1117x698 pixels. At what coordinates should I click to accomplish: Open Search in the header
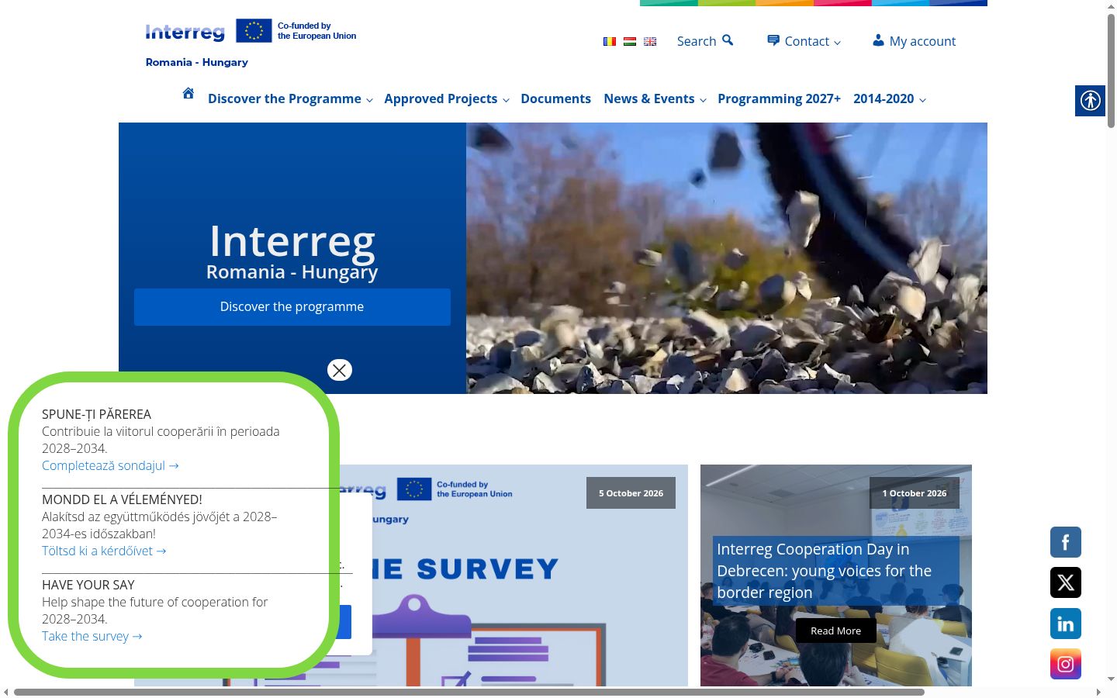704,41
